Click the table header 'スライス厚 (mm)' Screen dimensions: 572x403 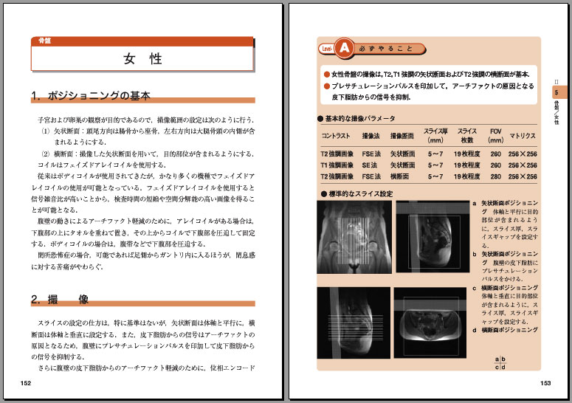435,135
